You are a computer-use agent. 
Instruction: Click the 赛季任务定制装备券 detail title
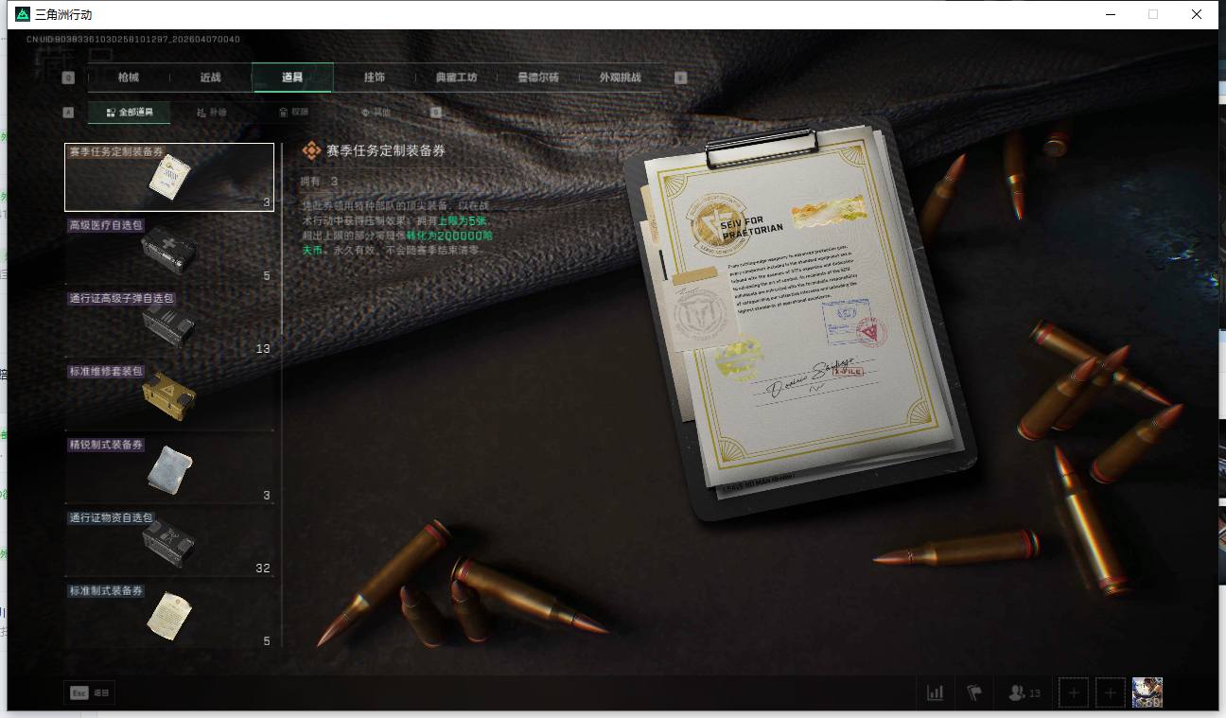[x=385, y=150]
